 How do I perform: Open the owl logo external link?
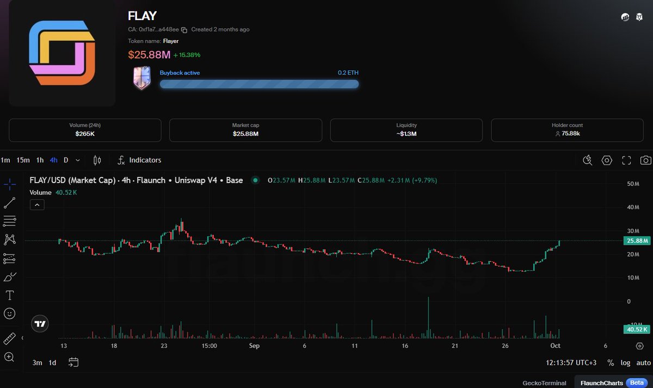tap(640, 17)
